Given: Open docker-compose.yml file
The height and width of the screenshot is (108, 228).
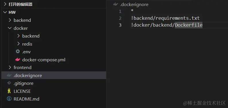Looking at the screenshot, I should click(44, 60).
